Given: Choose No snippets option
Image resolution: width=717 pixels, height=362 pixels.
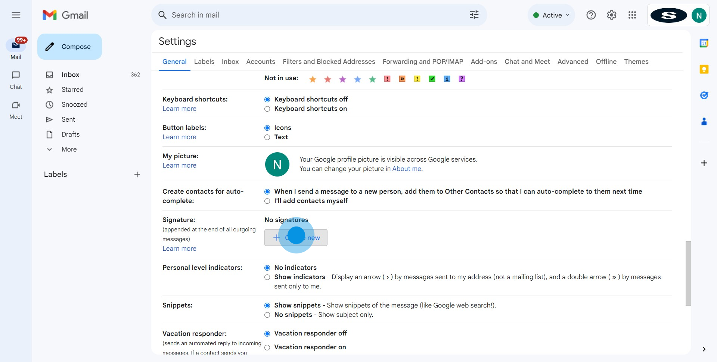Looking at the screenshot, I should pyautogui.click(x=267, y=315).
